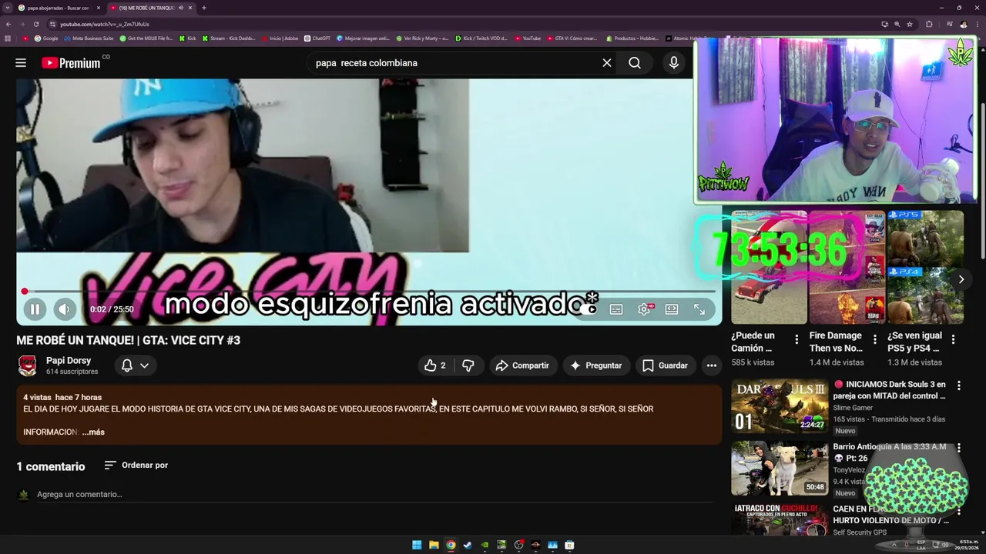Start voice search with the microphone
Screen dimensions: 986x554
pyautogui.click(x=674, y=63)
